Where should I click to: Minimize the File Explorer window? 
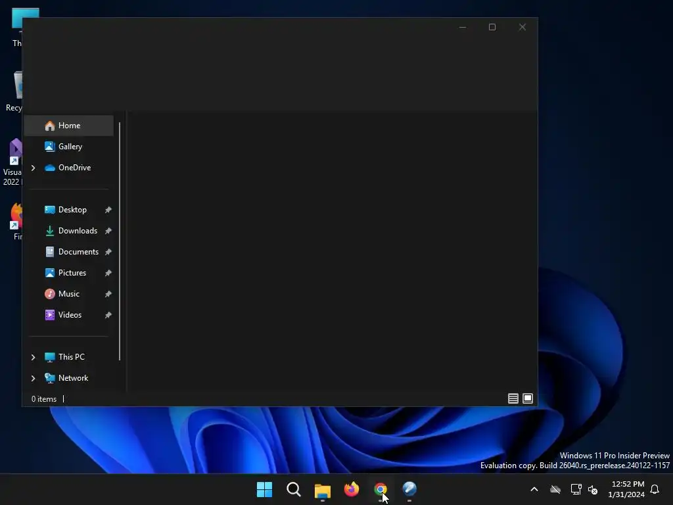tap(463, 27)
